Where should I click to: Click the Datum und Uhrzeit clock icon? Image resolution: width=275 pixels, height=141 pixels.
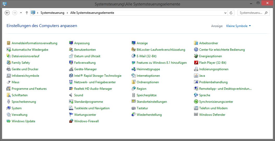click(71, 56)
